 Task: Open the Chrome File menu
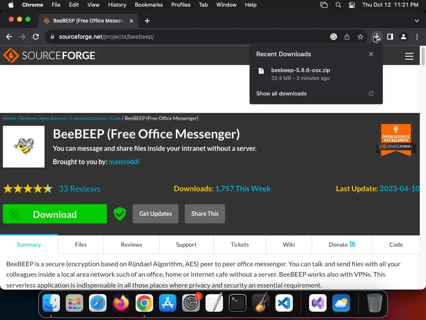[56, 5]
